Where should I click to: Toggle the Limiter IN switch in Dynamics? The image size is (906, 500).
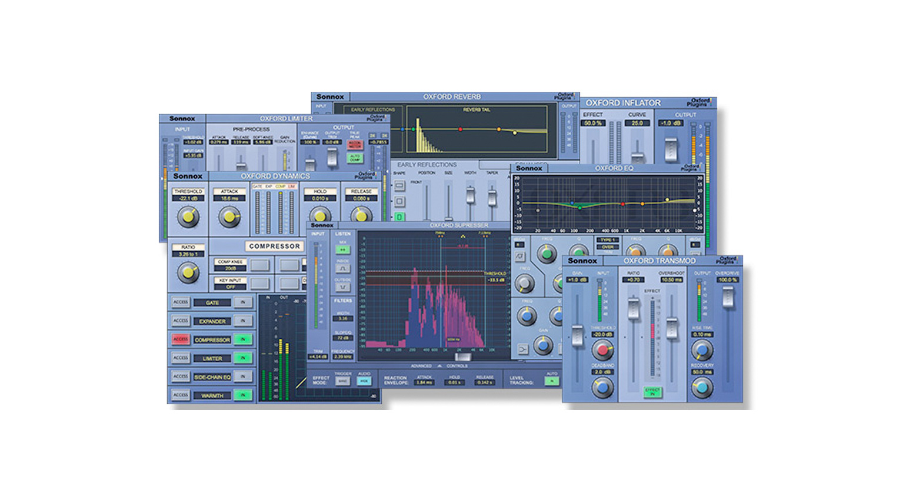[x=243, y=358]
